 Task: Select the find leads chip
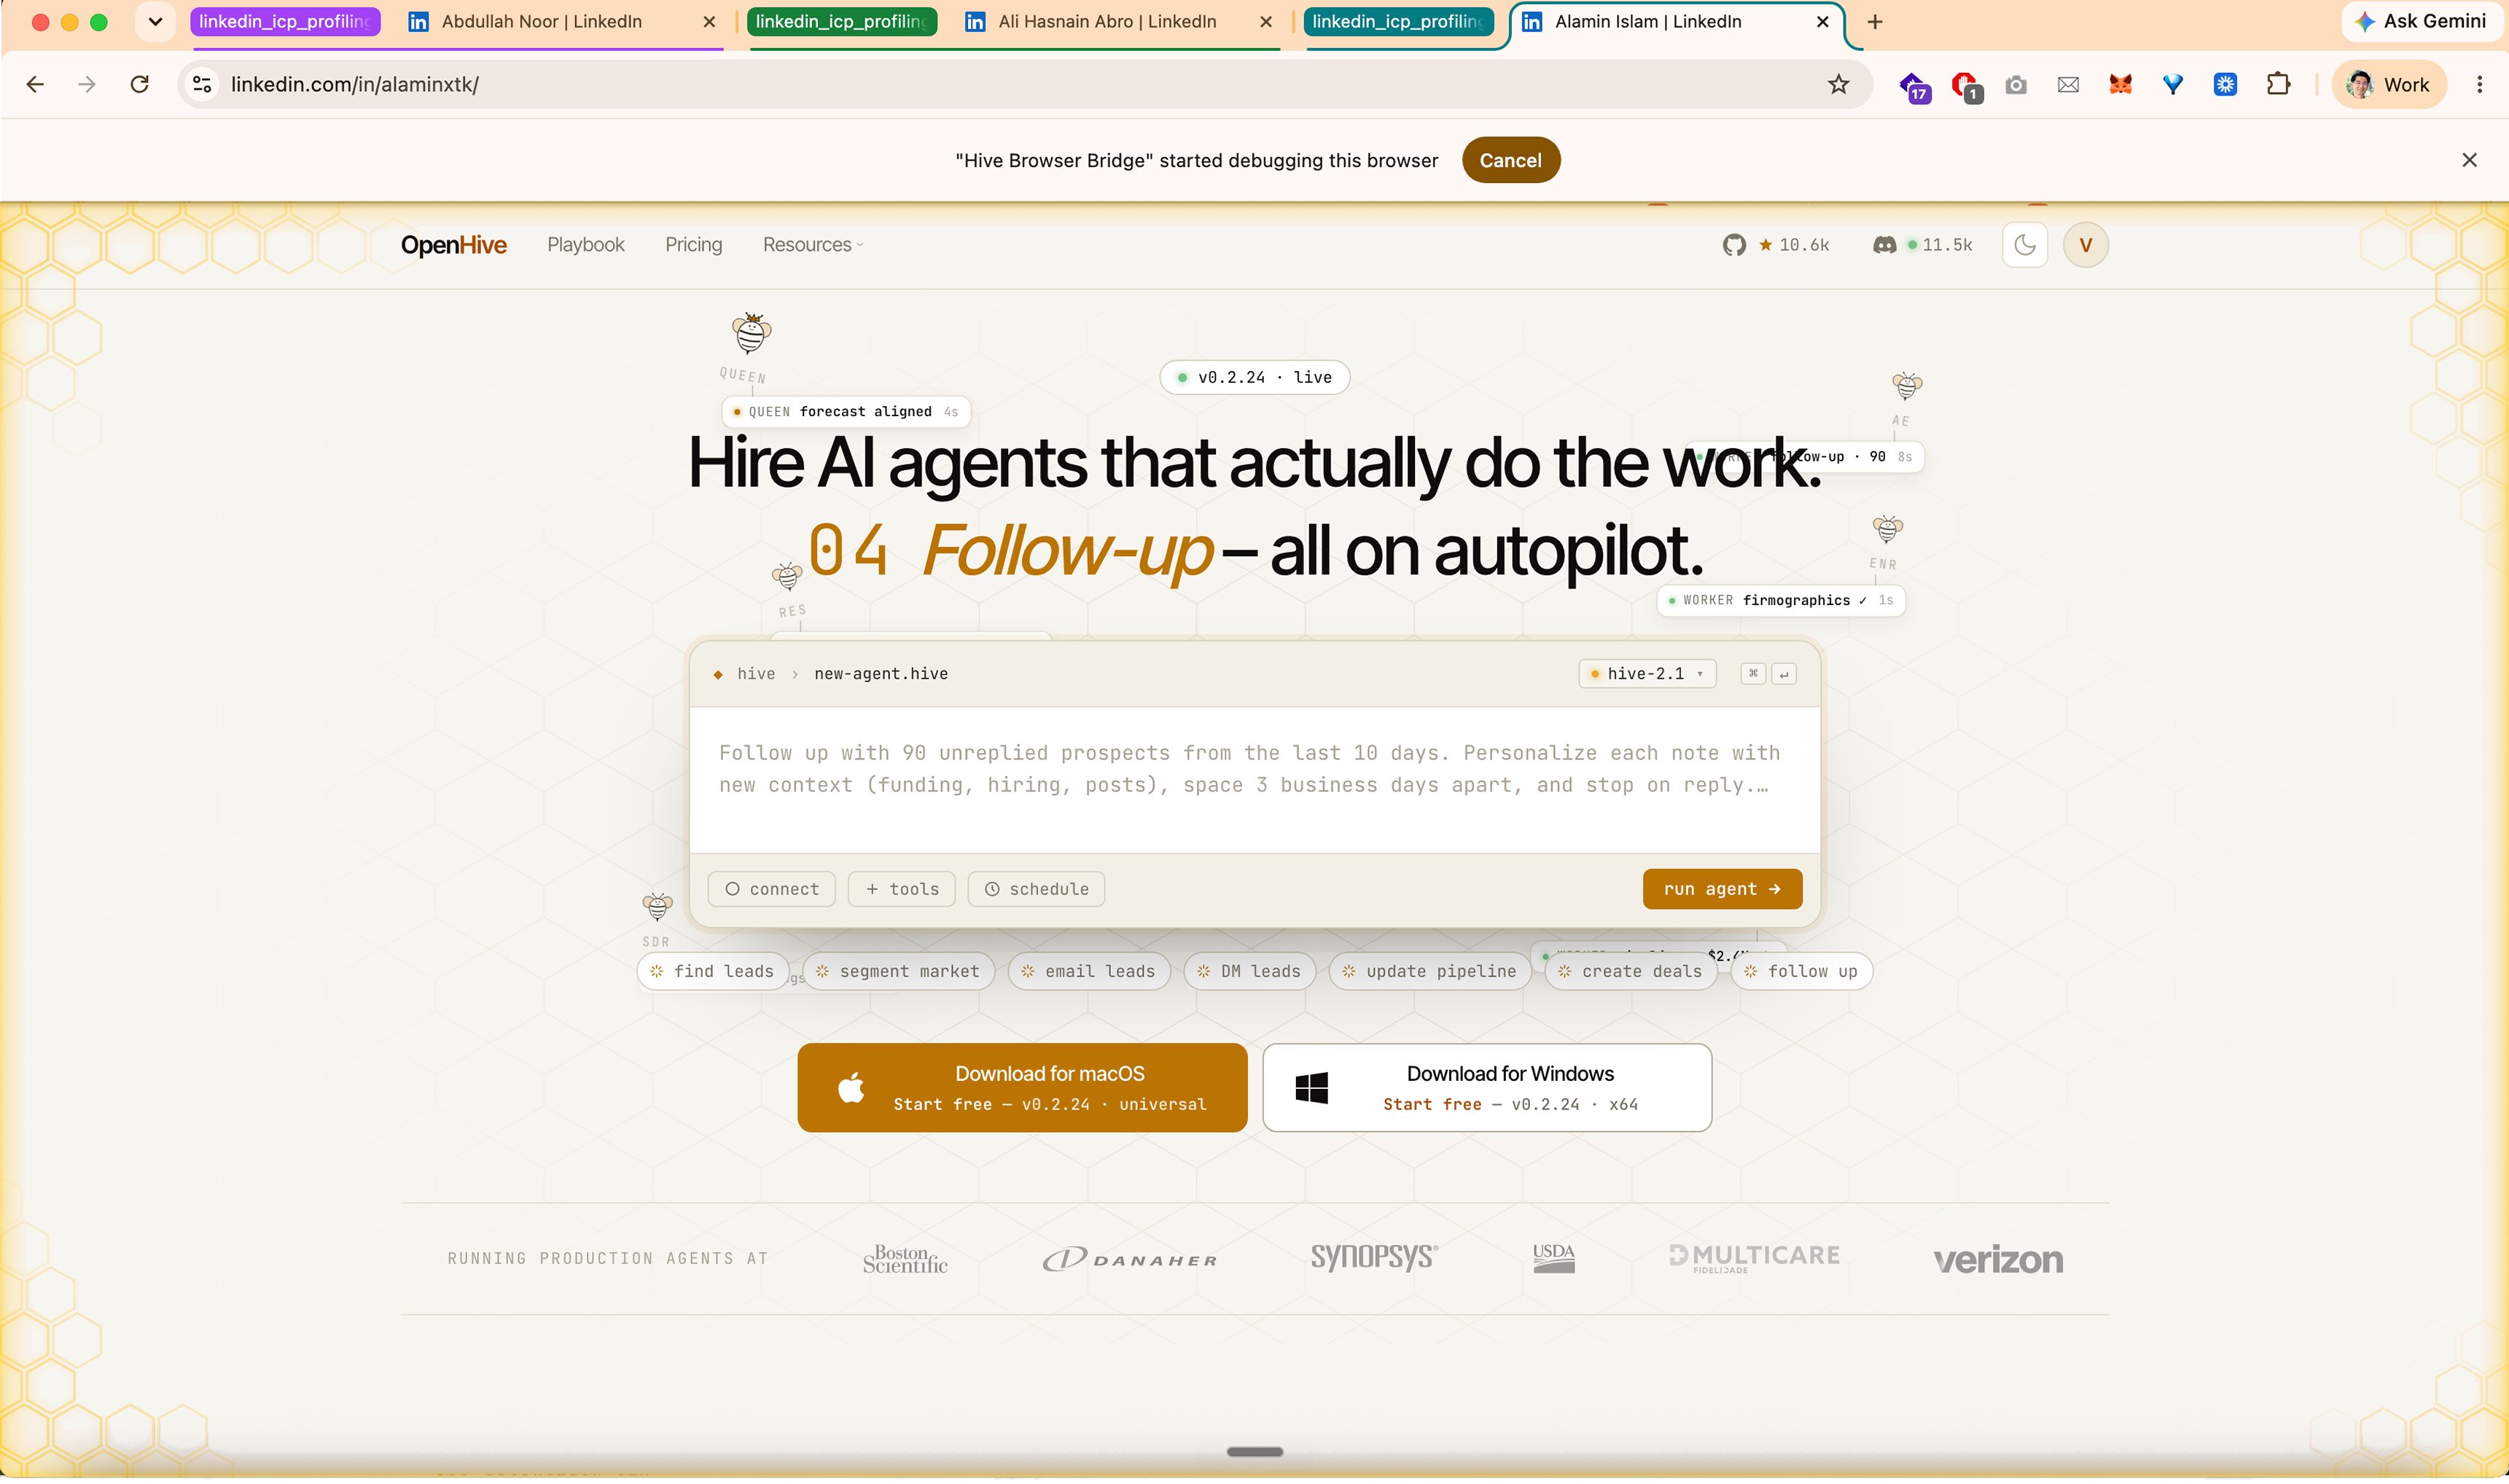712,971
